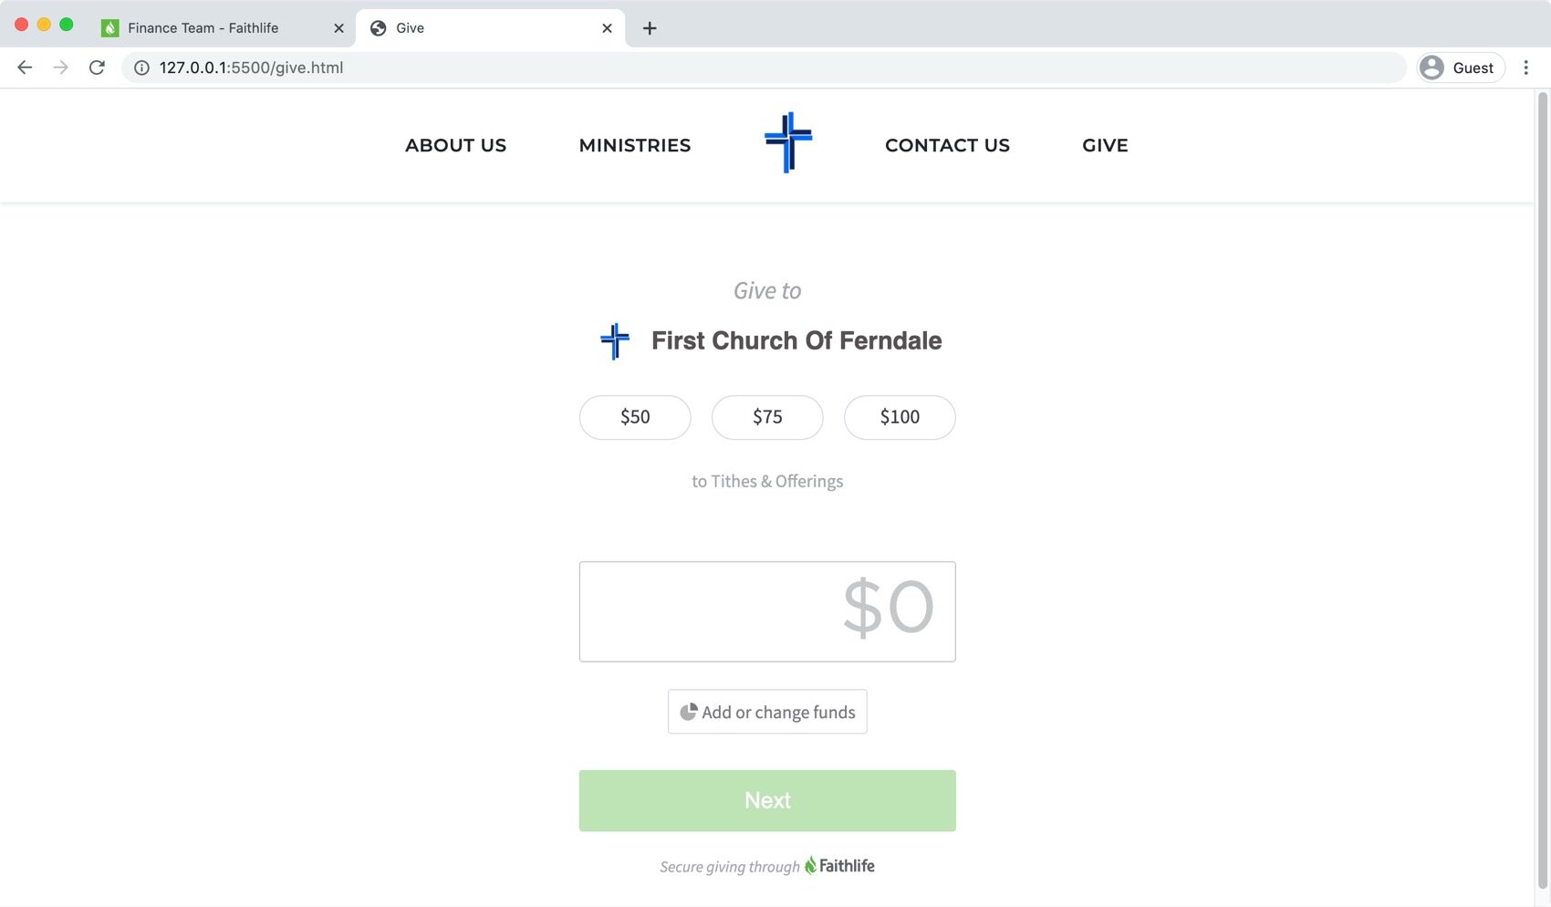Open the ABOUT US menu item
The image size is (1551, 907).
455,145
